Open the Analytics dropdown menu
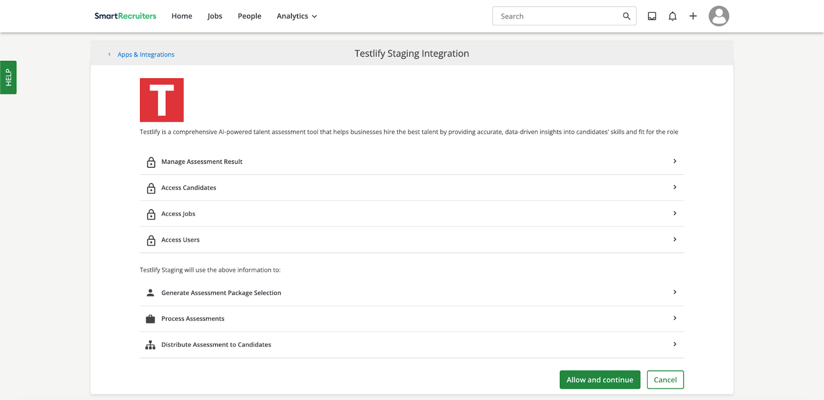Screen dimensions: 824x400 [x=297, y=16]
